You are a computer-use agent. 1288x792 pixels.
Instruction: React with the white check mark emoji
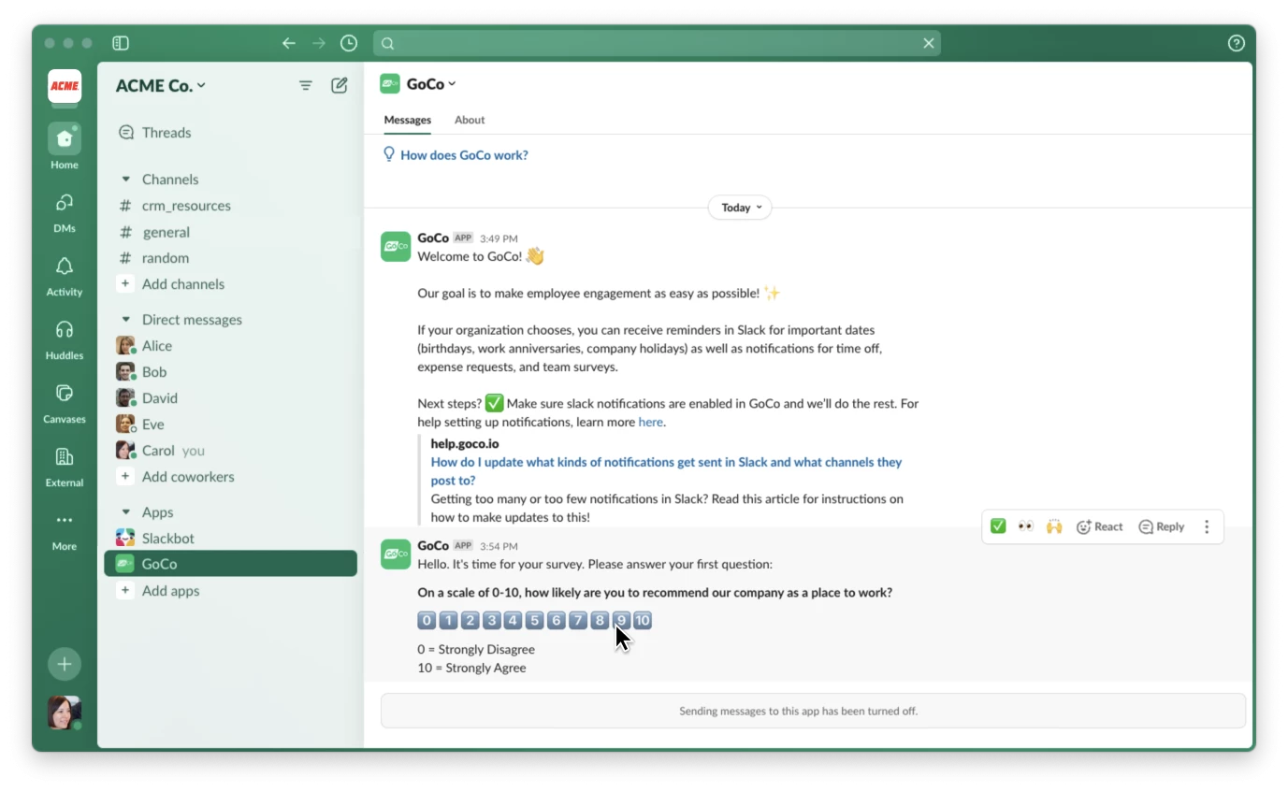[998, 526]
